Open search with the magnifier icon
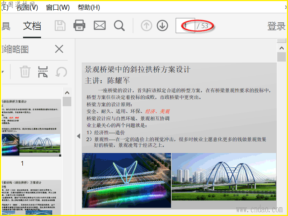This screenshot has height=216, width=288. (x=119, y=26)
